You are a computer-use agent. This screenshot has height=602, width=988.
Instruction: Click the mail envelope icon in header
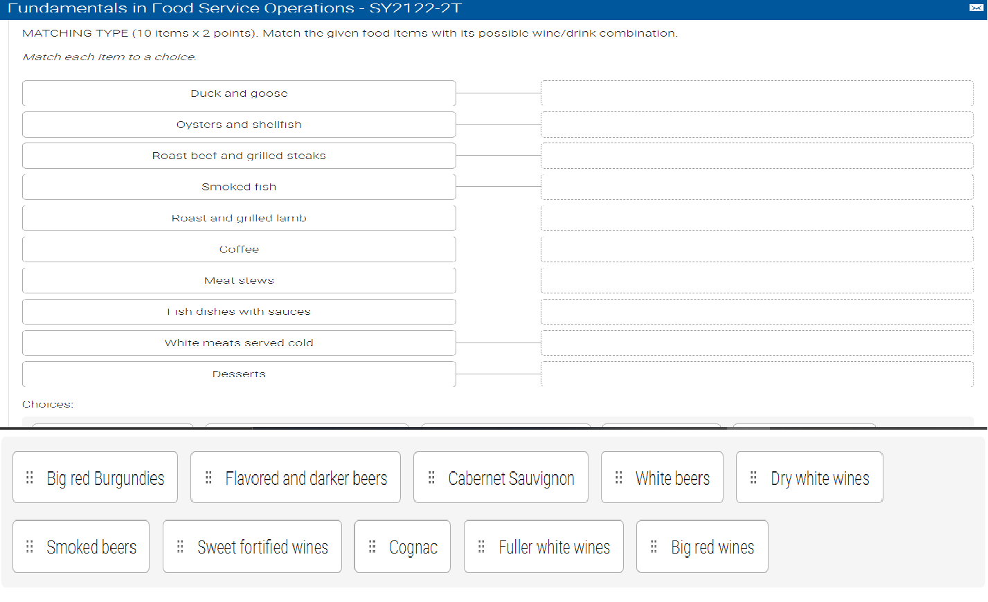click(x=976, y=8)
